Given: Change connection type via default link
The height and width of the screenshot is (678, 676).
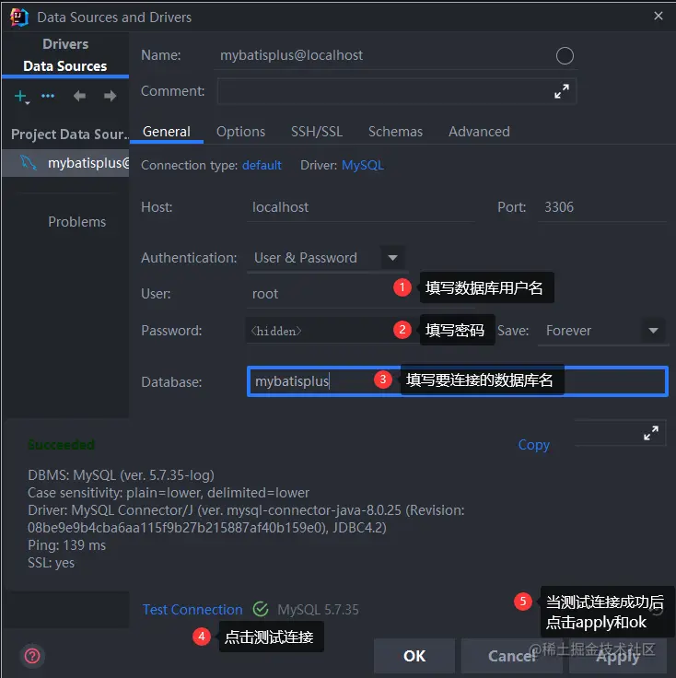Looking at the screenshot, I should 262,165.
